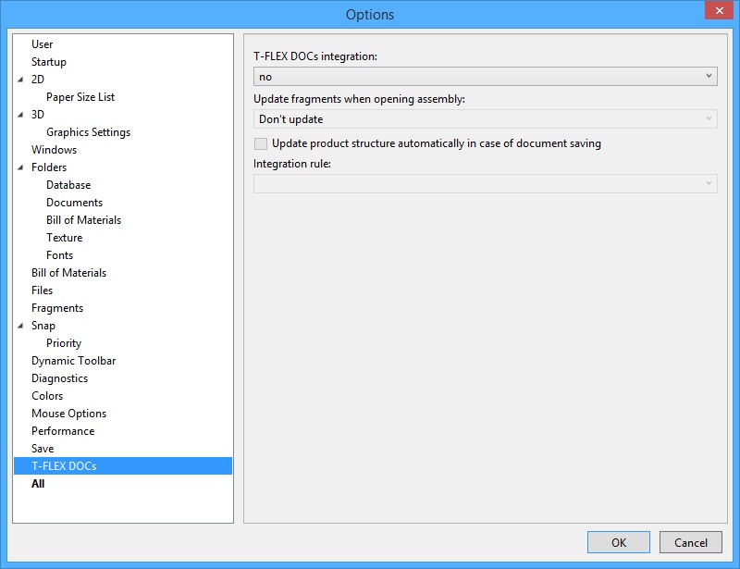This screenshot has width=740, height=569.
Task: Open Dynamic Toolbar options
Action: click(x=74, y=361)
